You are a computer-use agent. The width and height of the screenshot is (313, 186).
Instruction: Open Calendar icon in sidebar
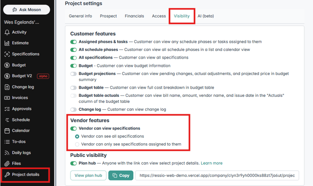point(7,131)
